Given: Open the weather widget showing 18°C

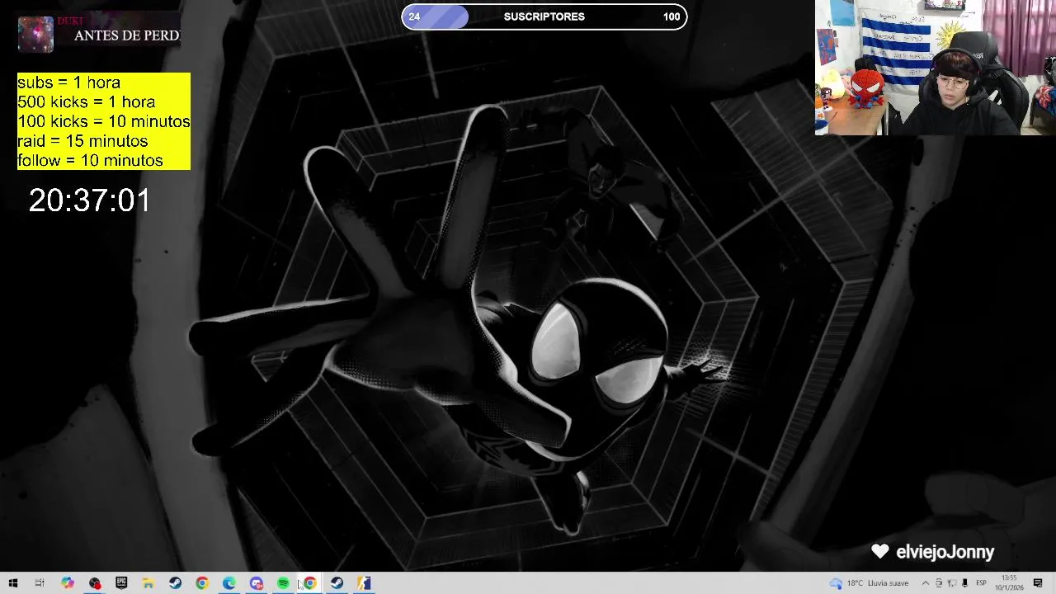Looking at the screenshot, I should click(869, 583).
